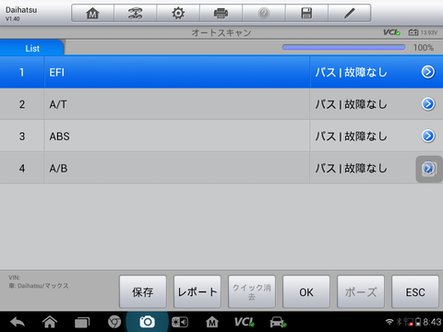The height and width of the screenshot is (332, 443).
Task: Click the オートスキャン title
Action: point(221,32)
